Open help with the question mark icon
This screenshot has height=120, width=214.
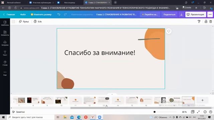point(211,112)
